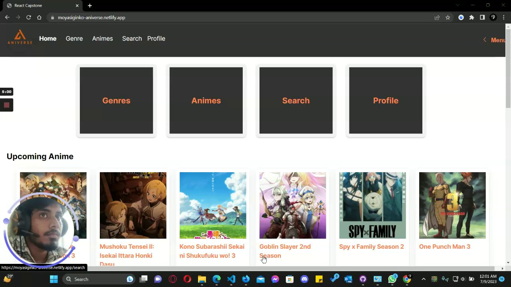Open Microsoft Edge from the taskbar
511x287 pixels.
(216, 279)
